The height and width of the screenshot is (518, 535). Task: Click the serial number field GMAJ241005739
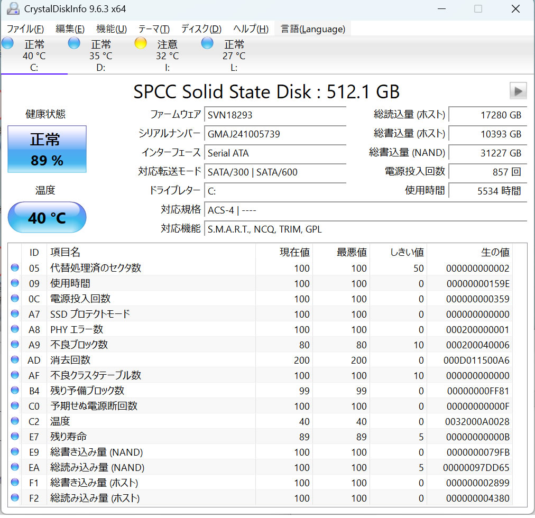(275, 134)
